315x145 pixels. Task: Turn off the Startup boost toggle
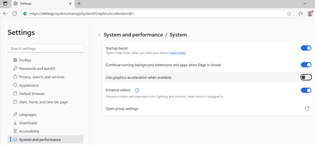[x=306, y=48]
